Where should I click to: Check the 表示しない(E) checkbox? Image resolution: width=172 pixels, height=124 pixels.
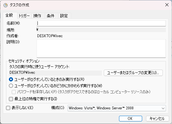click(x=8, y=108)
